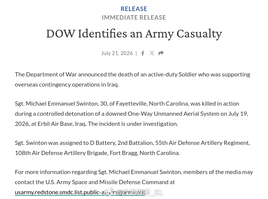Click the phrase One-Way Unmanned Aerial System
This screenshot has width=268, height=199.
coord(173,114)
